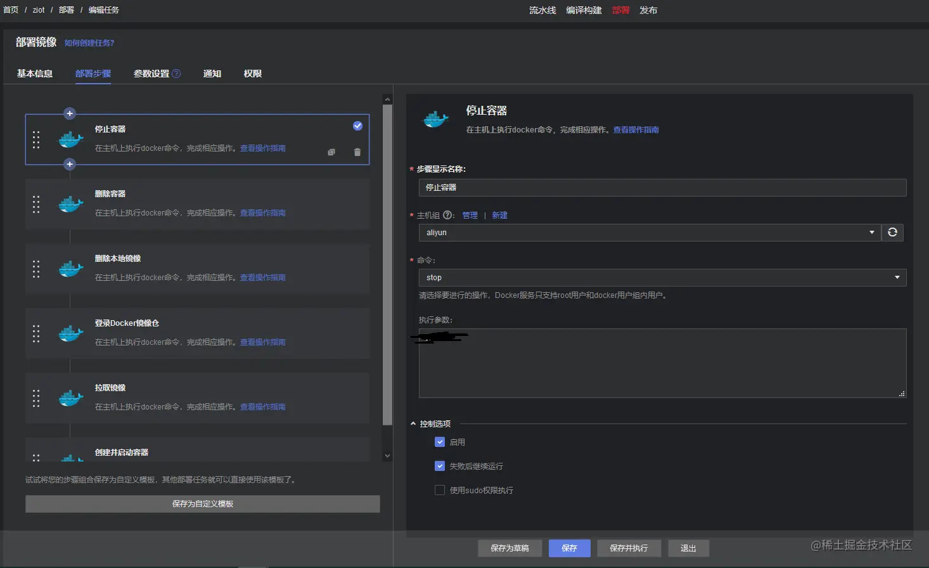The width and height of the screenshot is (929, 568).
Task: Add a step above 停止容器 with plus icon
Action: [x=70, y=113]
